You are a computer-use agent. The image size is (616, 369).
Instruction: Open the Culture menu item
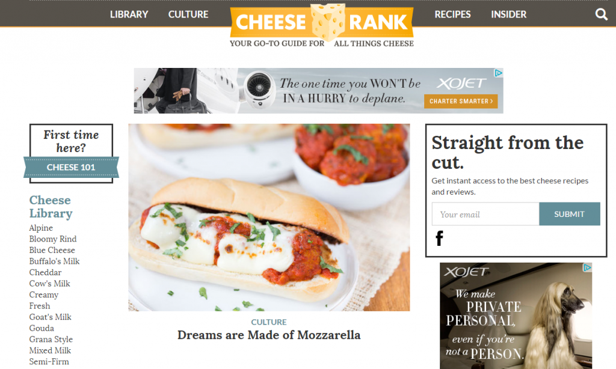tap(188, 14)
